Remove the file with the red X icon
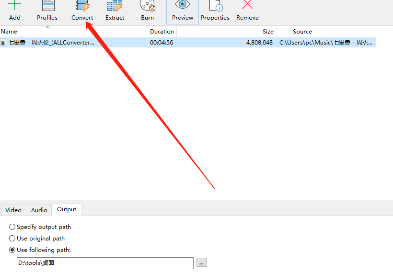This screenshot has height=274, width=393. (x=247, y=4)
